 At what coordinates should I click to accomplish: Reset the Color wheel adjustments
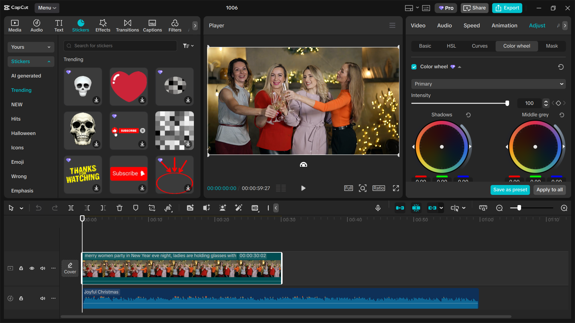(x=561, y=67)
